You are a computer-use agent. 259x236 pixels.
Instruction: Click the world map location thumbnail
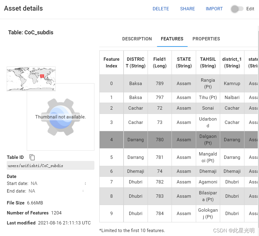(31, 79)
